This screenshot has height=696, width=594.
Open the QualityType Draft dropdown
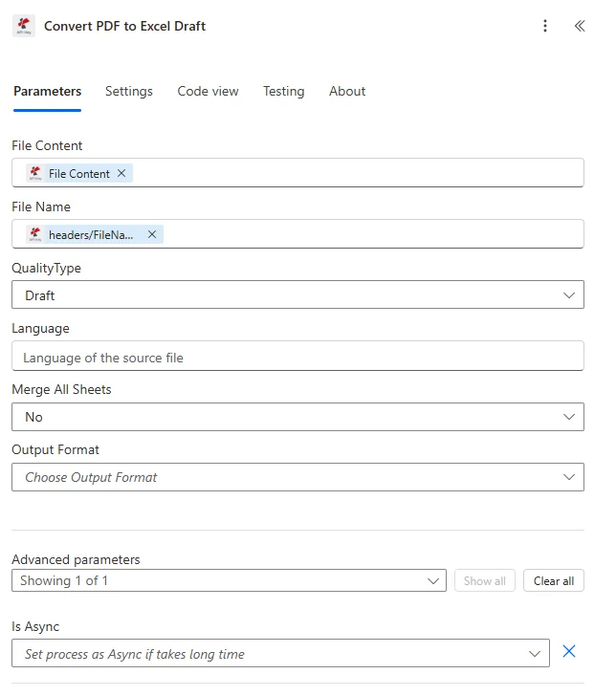pyautogui.click(x=297, y=294)
